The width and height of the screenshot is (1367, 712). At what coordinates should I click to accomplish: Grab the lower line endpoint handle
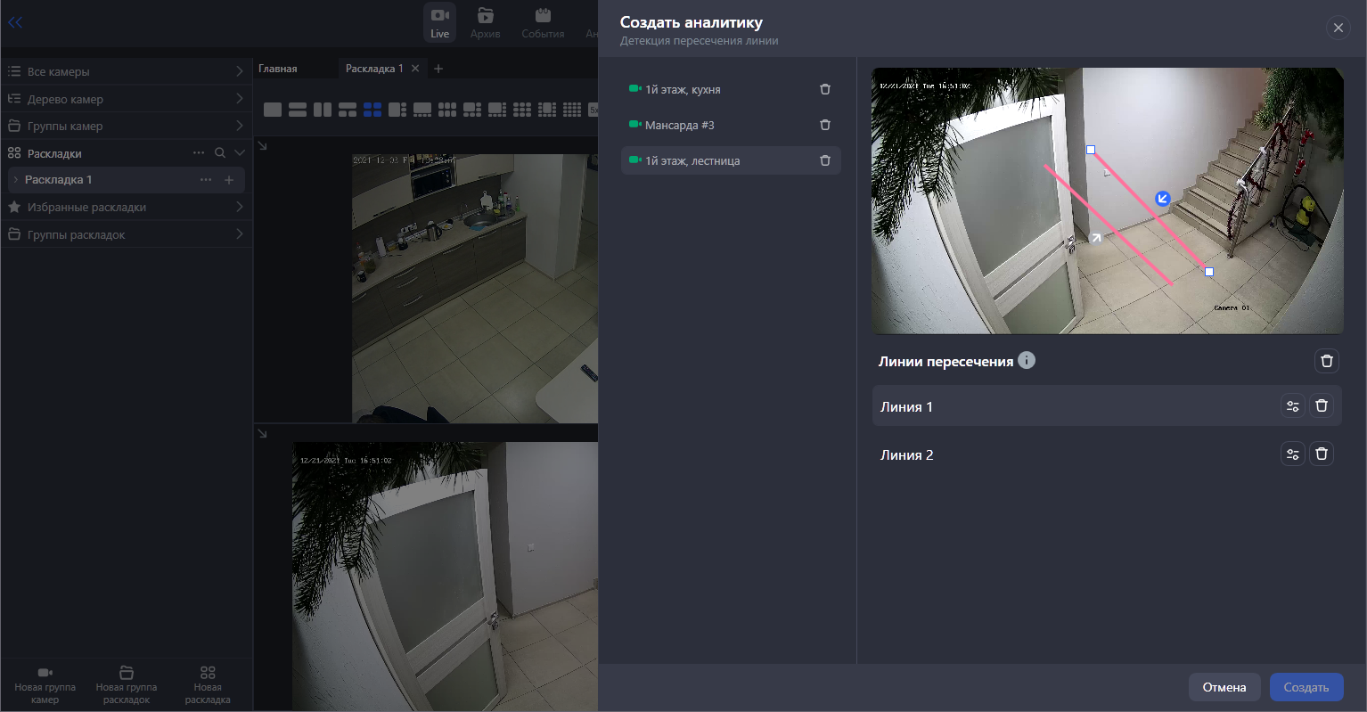(x=1208, y=272)
